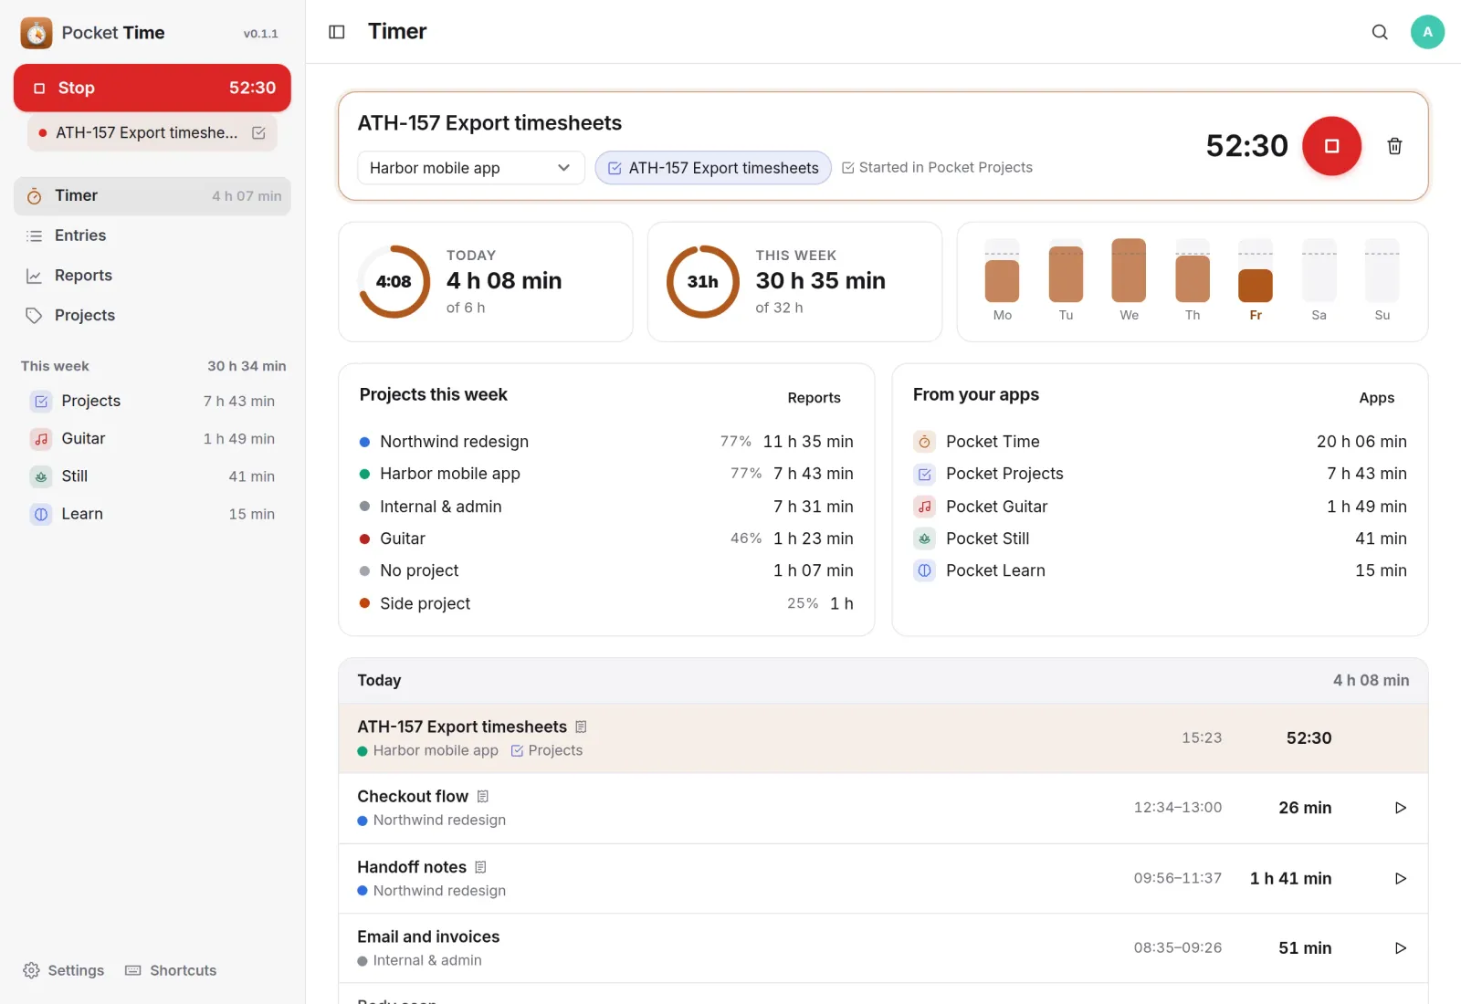Click the Apps link in From your apps
This screenshot has height=1004, width=1461.
(1376, 398)
